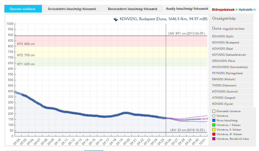Screen dimensions: 259x151
Task: Click the purple Rendkívüli készültség legend swatch
Action: (x=214, y=139)
